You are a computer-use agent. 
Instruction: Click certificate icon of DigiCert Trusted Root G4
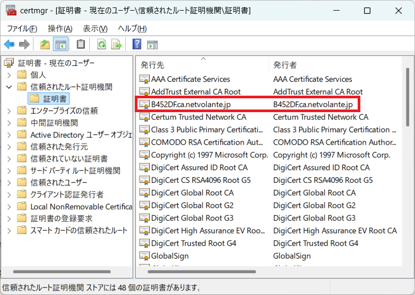[144, 243]
